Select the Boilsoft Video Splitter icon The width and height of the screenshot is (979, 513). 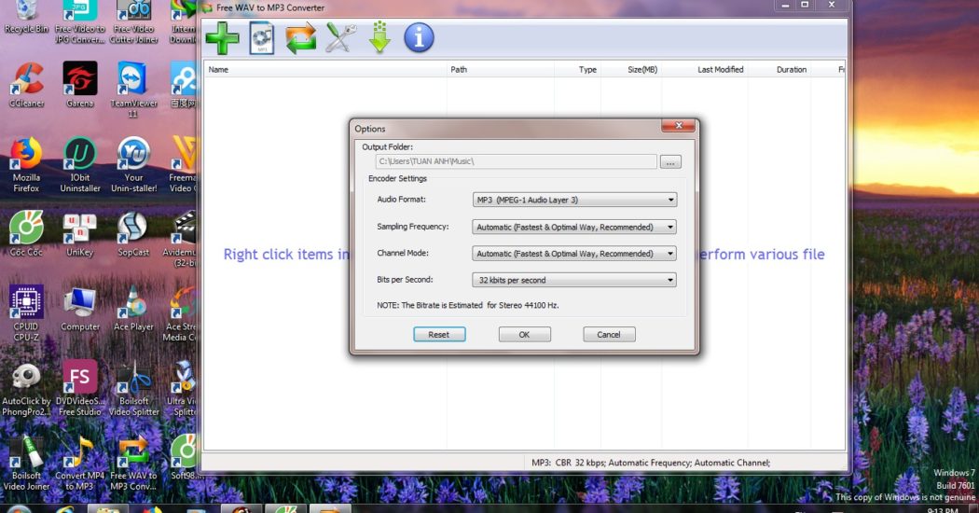click(133, 388)
